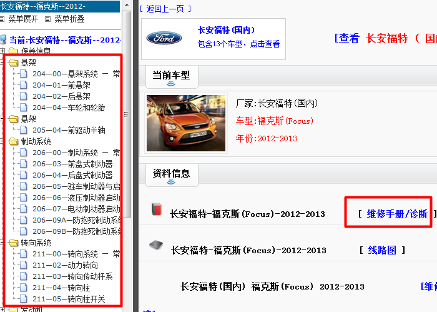Collapse the 转向系统 folder node
This screenshot has width=437, height=312.
[x=2, y=243]
